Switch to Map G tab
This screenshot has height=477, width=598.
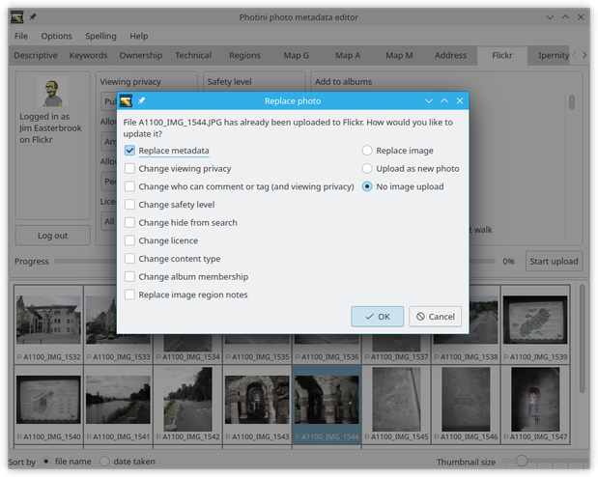point(296,55)
